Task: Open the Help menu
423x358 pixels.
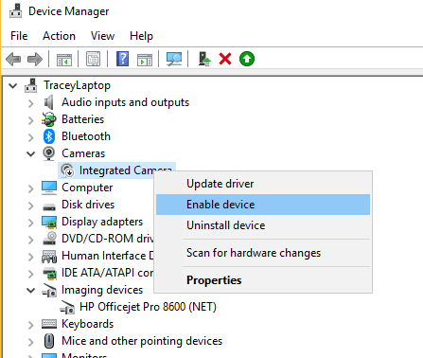Action: 141,36
